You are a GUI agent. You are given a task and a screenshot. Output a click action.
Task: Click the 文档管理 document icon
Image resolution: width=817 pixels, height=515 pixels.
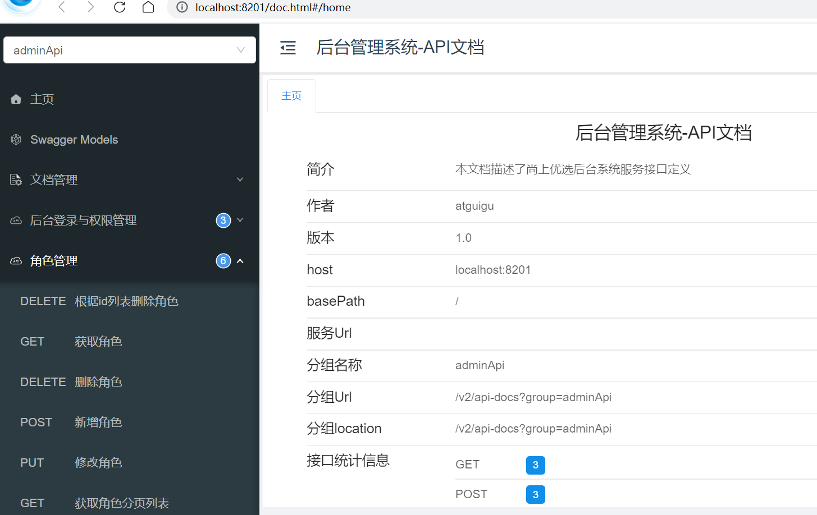(x=16, y=180)
